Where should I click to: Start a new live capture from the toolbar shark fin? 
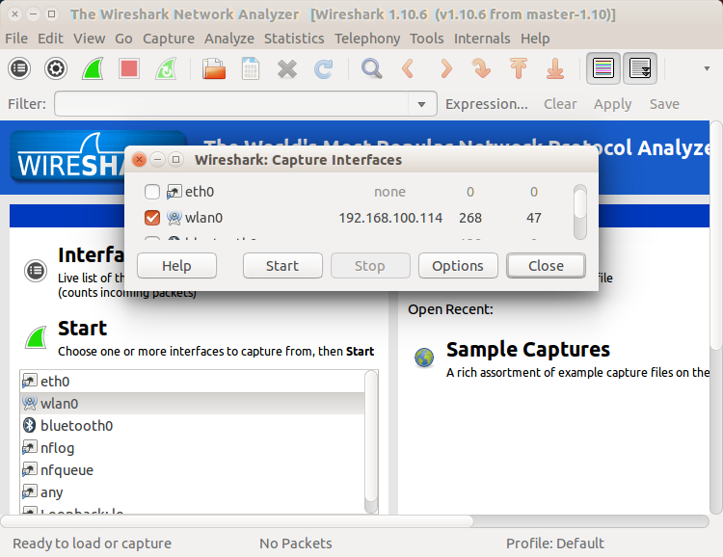pyautogui.click(x=93, y=68)
